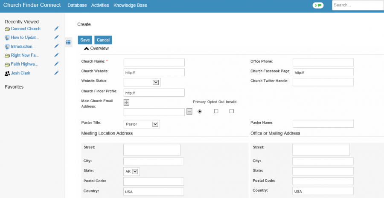Open the Database menu
The width and height of the screenshot is (384, 198).
77,5
